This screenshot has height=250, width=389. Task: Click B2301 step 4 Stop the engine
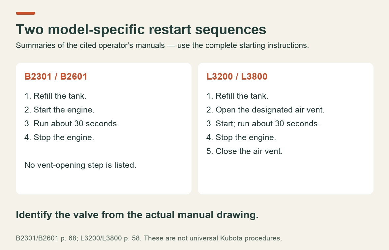point(59,137)
